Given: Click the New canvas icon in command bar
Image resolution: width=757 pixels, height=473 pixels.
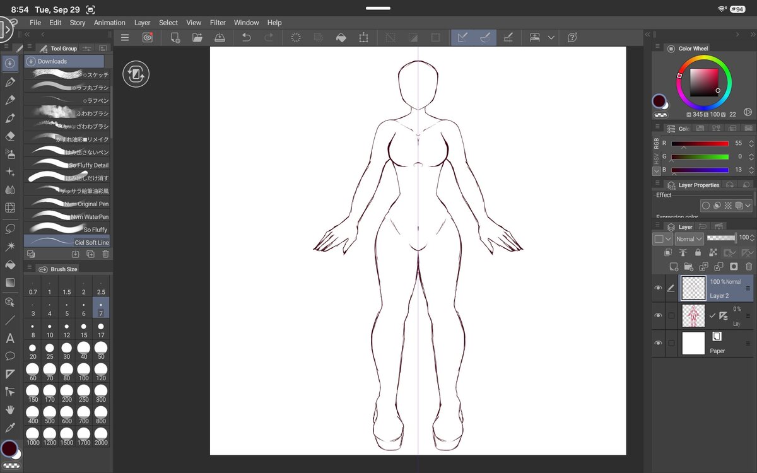Looking at the screenshot, I should [175, 38].
